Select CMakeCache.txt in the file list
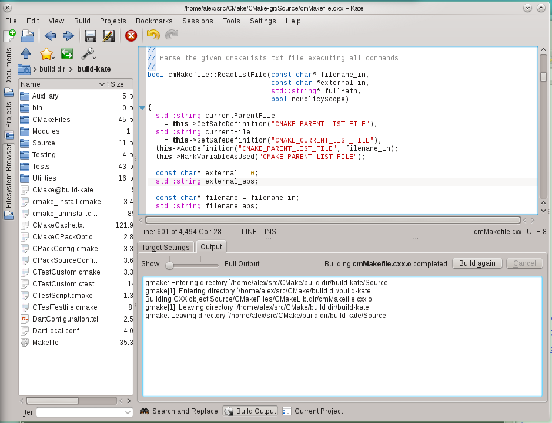This screenshot has width=552, height=423. coord(58,225)
